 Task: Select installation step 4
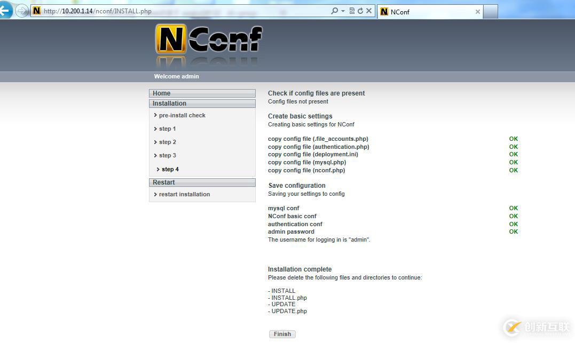170,169
